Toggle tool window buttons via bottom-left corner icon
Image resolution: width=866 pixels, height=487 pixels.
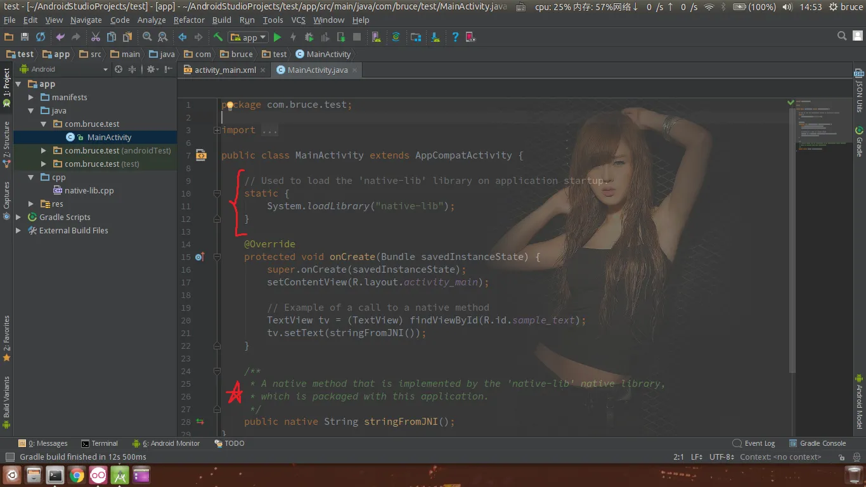pos(10,457)
